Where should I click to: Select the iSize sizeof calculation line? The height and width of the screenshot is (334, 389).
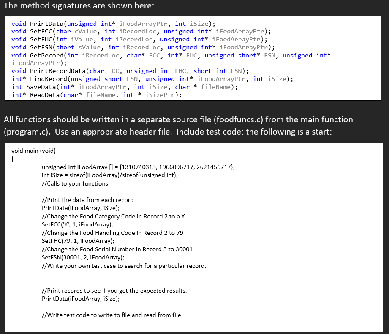pyautogui.click(x=110, y=175)
